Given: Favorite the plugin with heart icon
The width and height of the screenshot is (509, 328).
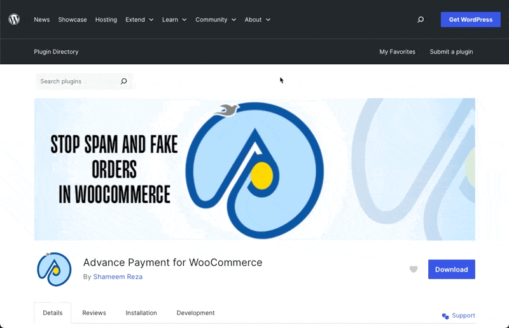Looking at the screenshot, I should (x=413, y=270).
